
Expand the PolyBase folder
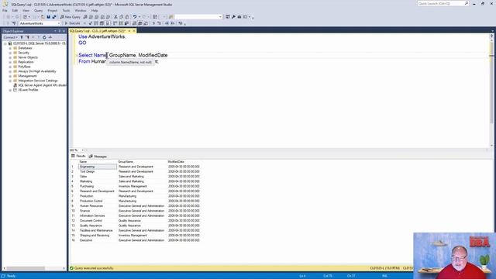coord(10,67)
